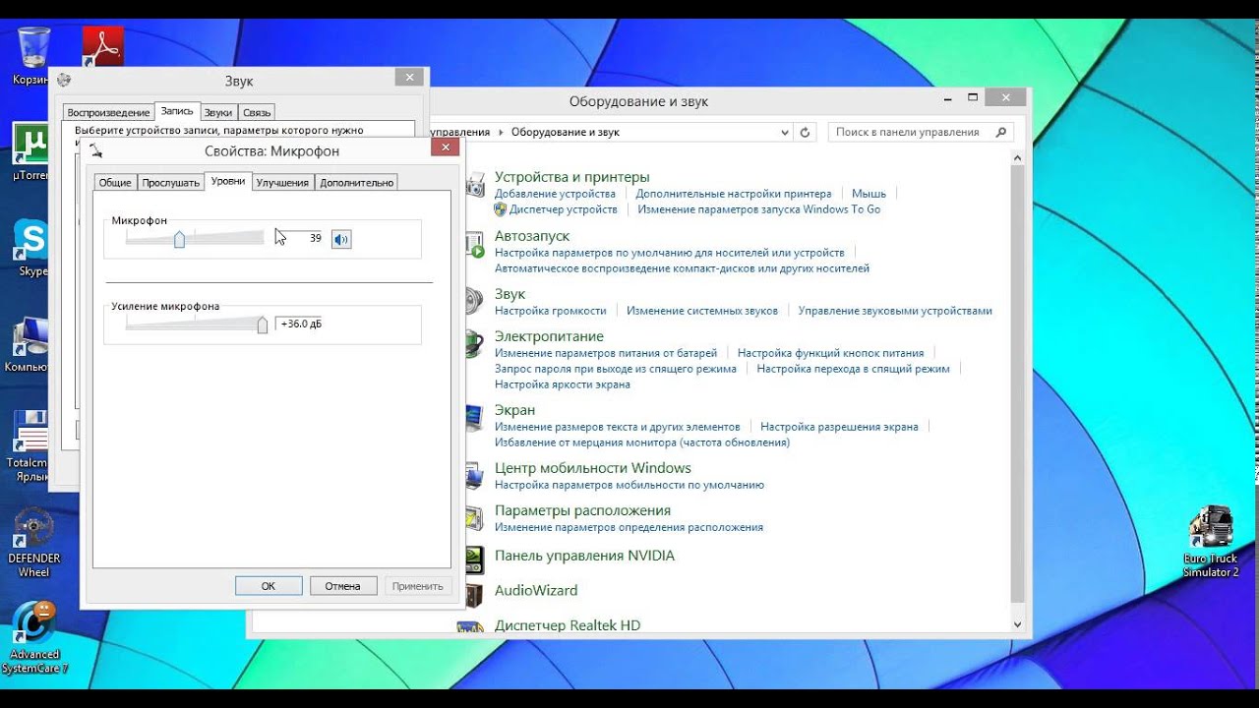Switch to the Прослушать tab
This screenshot has width=1259, height=708.
point(170,182)
